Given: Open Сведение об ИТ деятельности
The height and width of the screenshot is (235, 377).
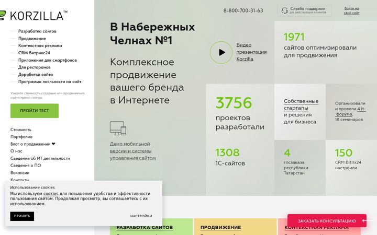Looking at the screenshot, I should 40,158.
